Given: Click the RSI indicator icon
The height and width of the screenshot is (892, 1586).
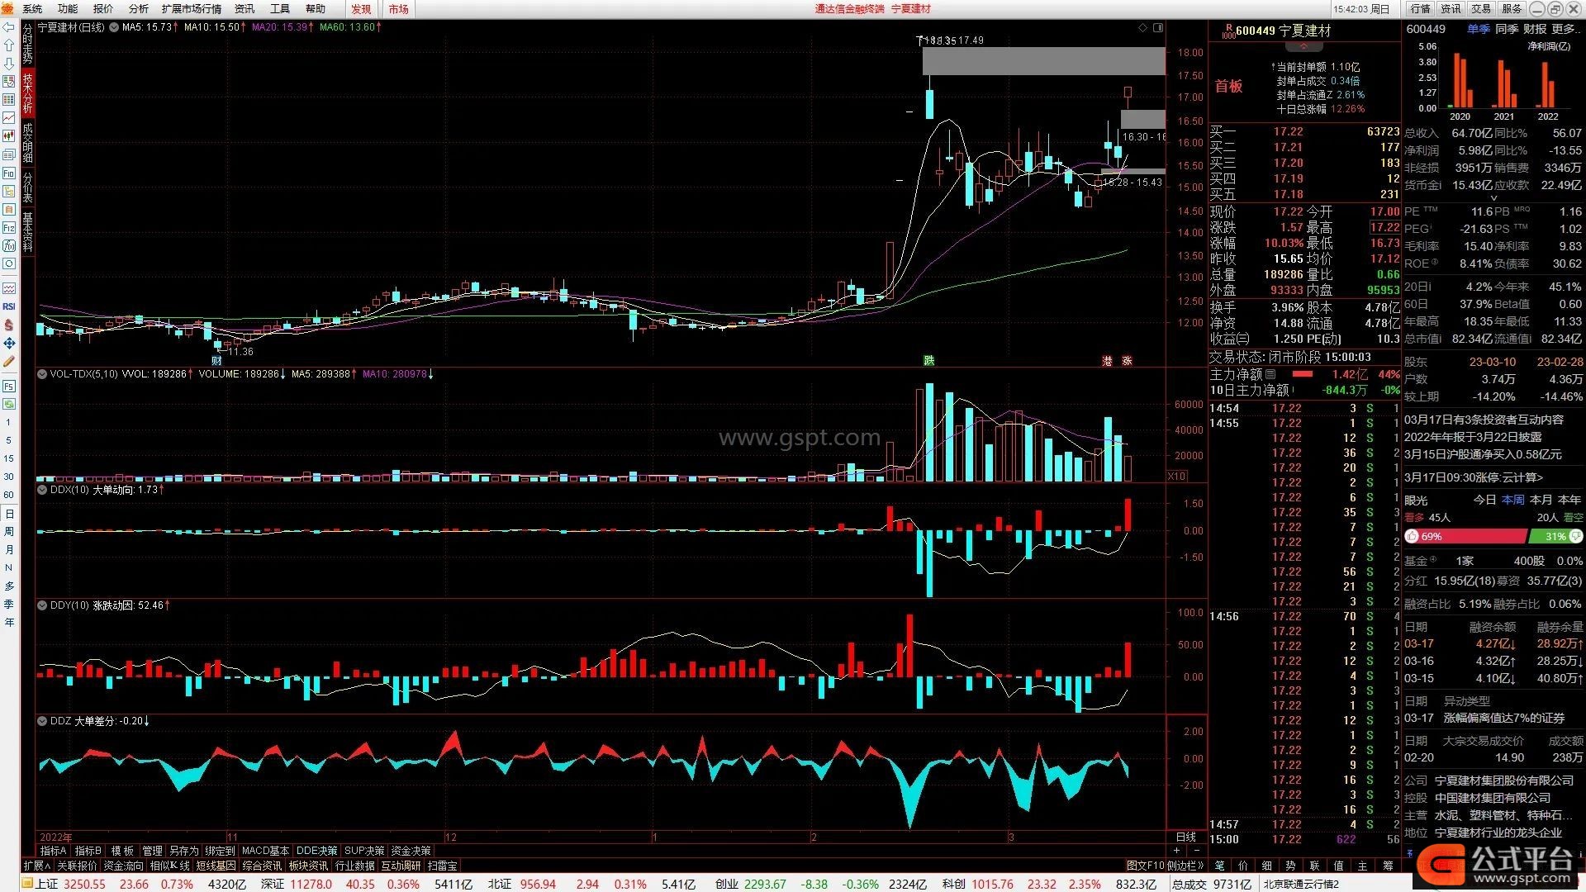Looking at the screenshot, I should pos(9,306).
